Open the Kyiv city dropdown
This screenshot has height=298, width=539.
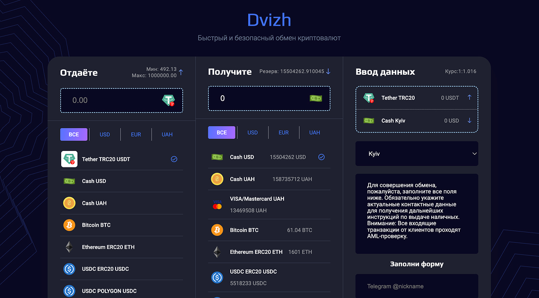[x=417, y=154]
